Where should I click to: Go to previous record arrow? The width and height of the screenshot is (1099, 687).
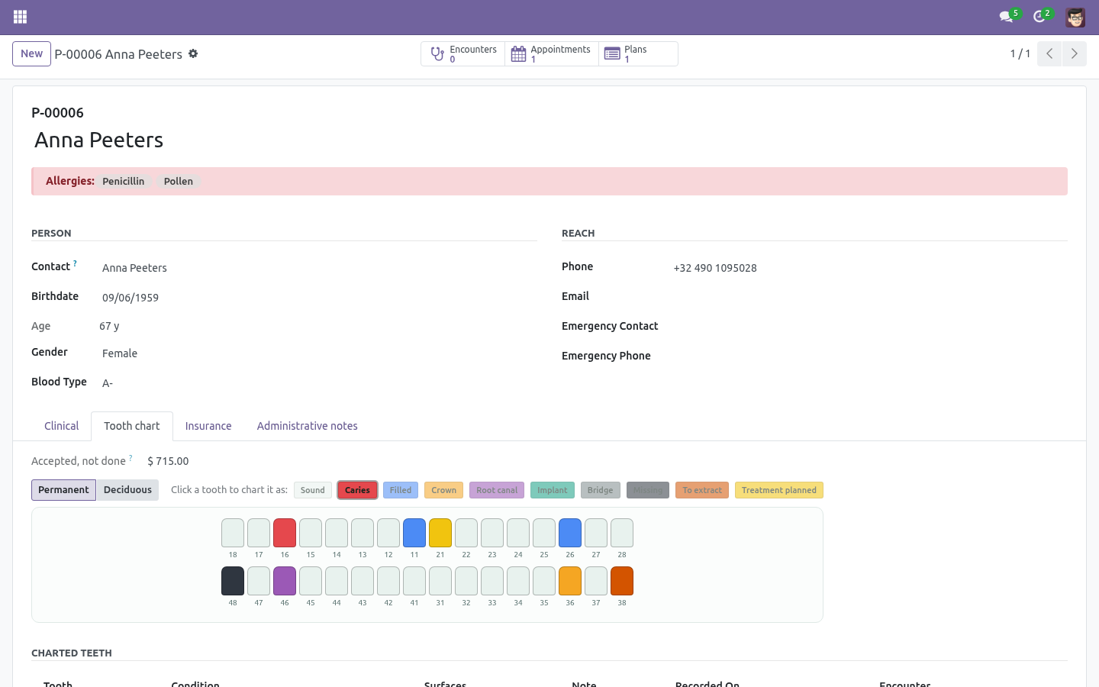(1049, 53)
